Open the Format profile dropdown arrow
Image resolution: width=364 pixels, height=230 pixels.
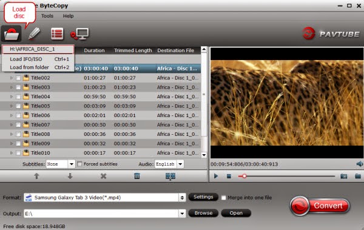coord(182,198)
